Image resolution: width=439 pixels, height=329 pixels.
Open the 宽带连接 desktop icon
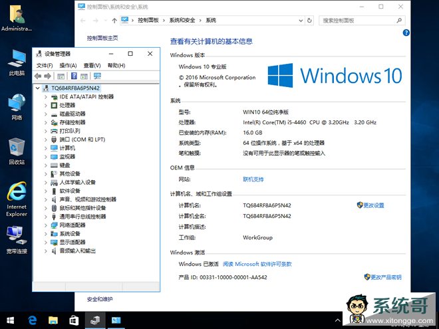pyautogui.click(x=17, y=240)
